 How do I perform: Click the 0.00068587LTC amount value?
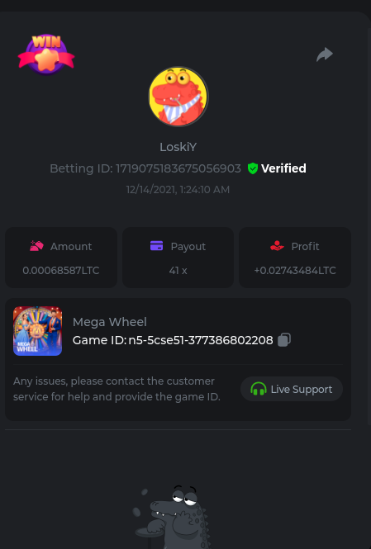[61, 270]
